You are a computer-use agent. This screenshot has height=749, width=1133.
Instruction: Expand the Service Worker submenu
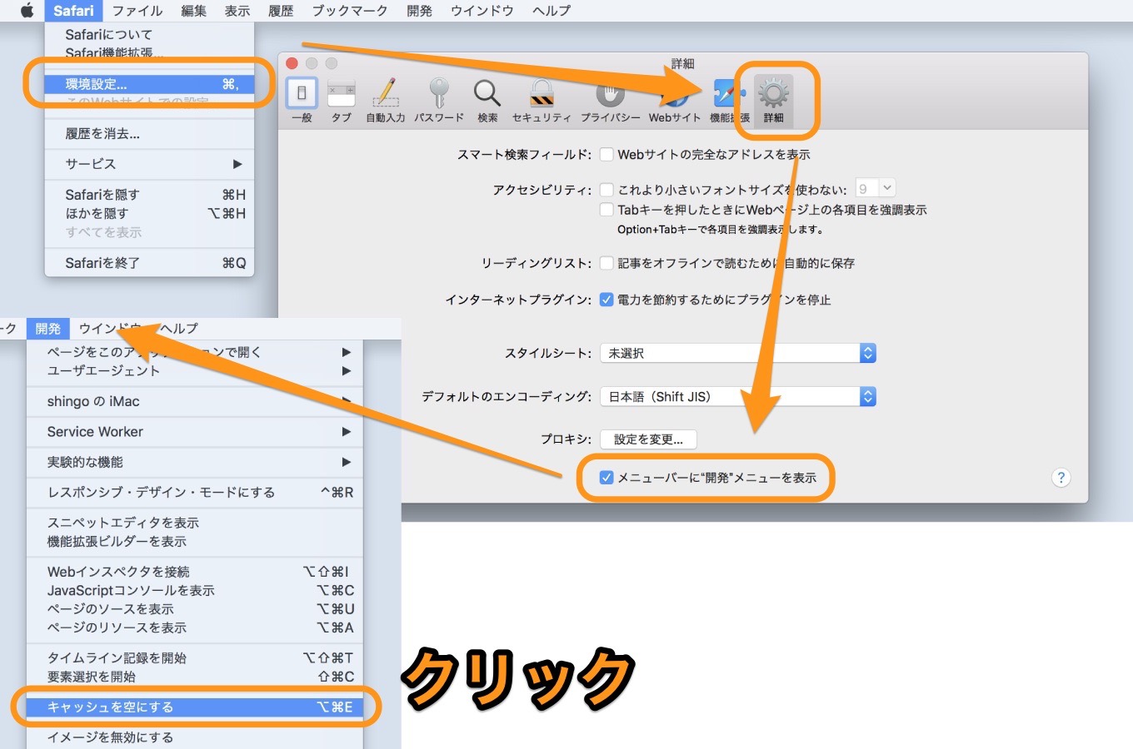click(195, 432)
